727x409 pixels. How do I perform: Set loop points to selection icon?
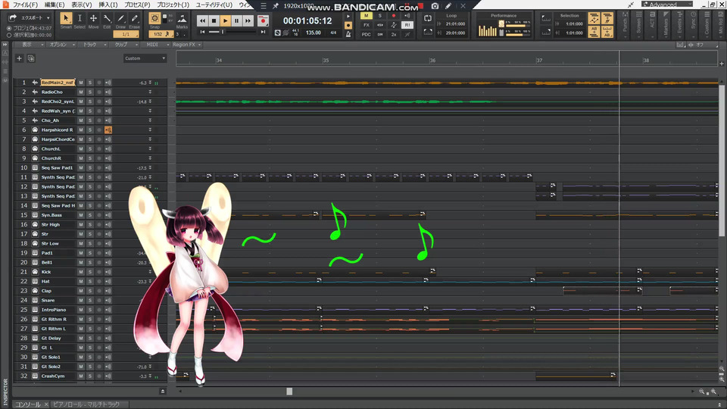pyautogui.click(x=427, y=33)
